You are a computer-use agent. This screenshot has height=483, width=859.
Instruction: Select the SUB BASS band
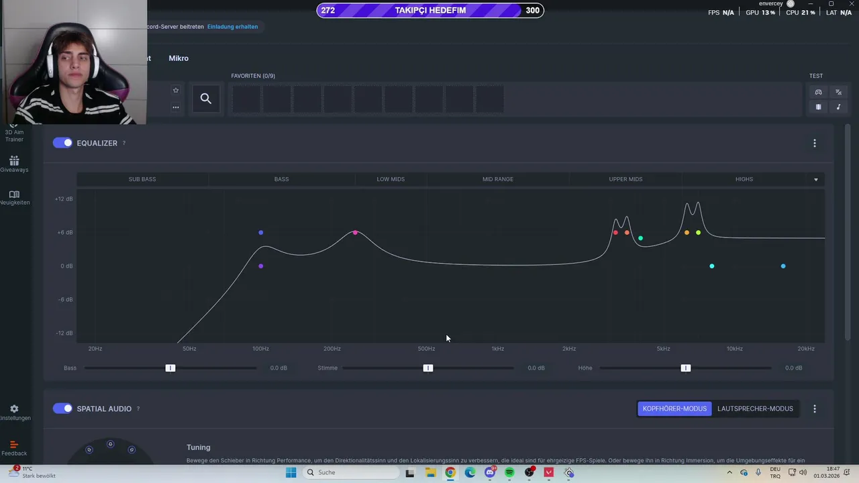pos(142,179)
